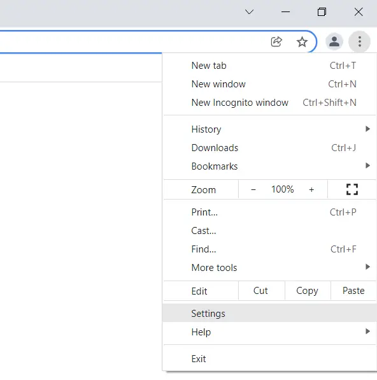Select Print... from the menu

(270, 212)
